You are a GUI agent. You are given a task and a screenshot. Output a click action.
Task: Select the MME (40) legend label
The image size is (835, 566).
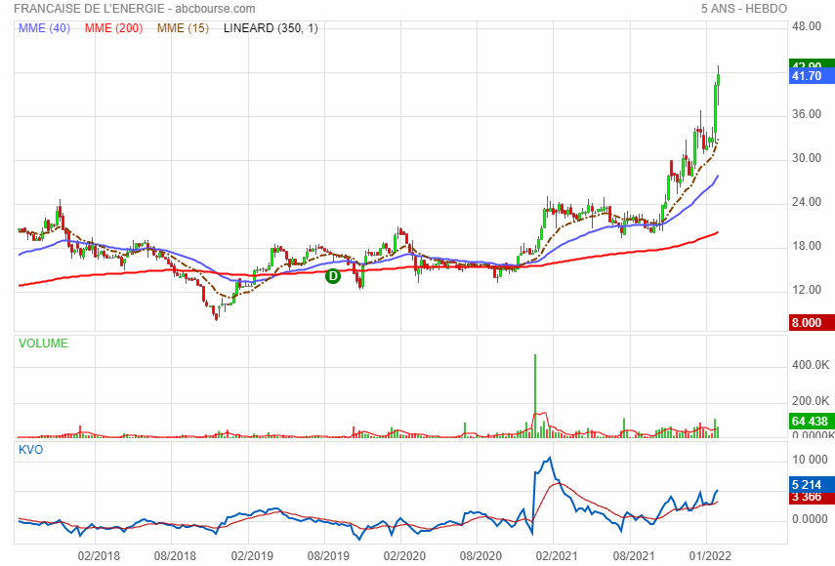44,28
